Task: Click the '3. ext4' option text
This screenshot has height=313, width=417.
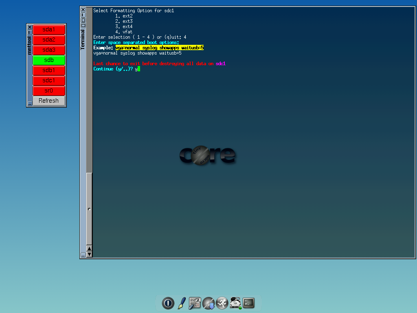Action: 124,26
